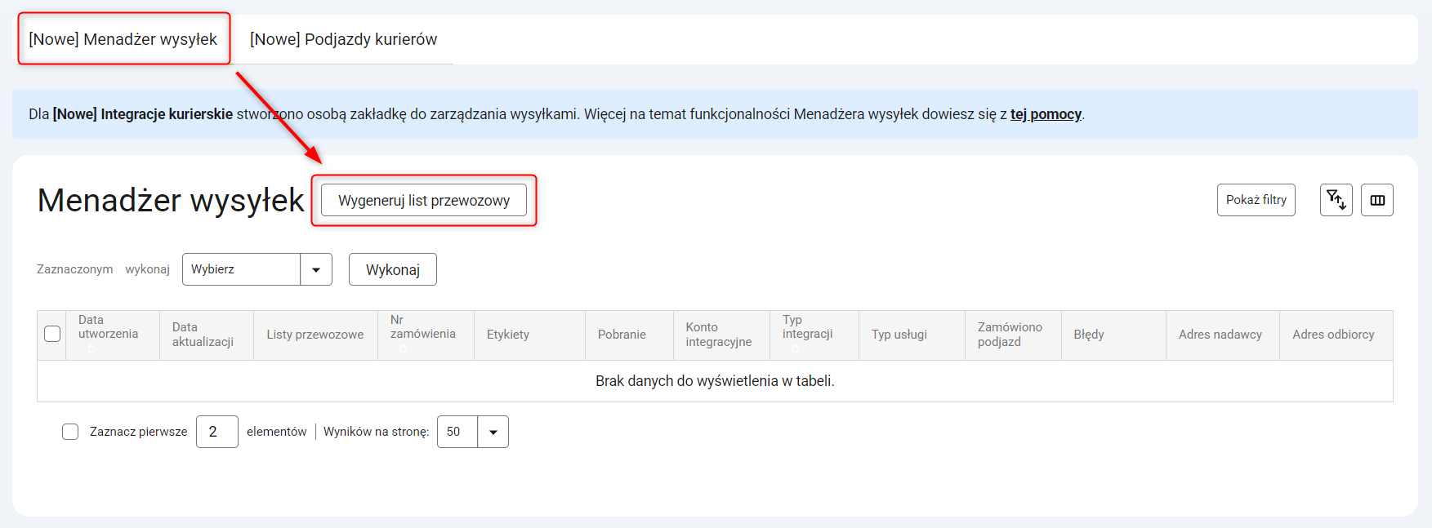Sort by Data utworzenia column arrow

[91, 348]
